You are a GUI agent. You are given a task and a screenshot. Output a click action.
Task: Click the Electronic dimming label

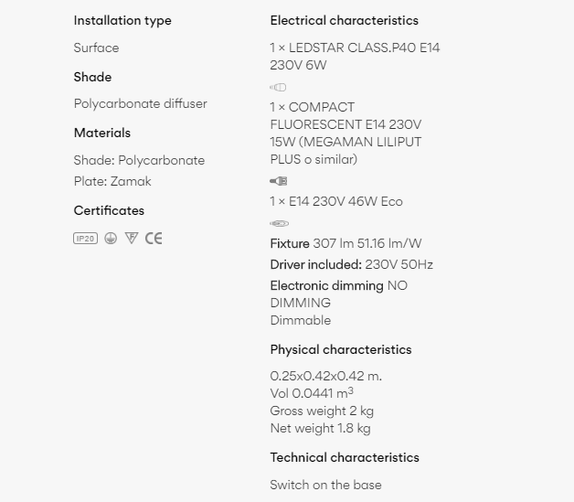coord(327,285)
